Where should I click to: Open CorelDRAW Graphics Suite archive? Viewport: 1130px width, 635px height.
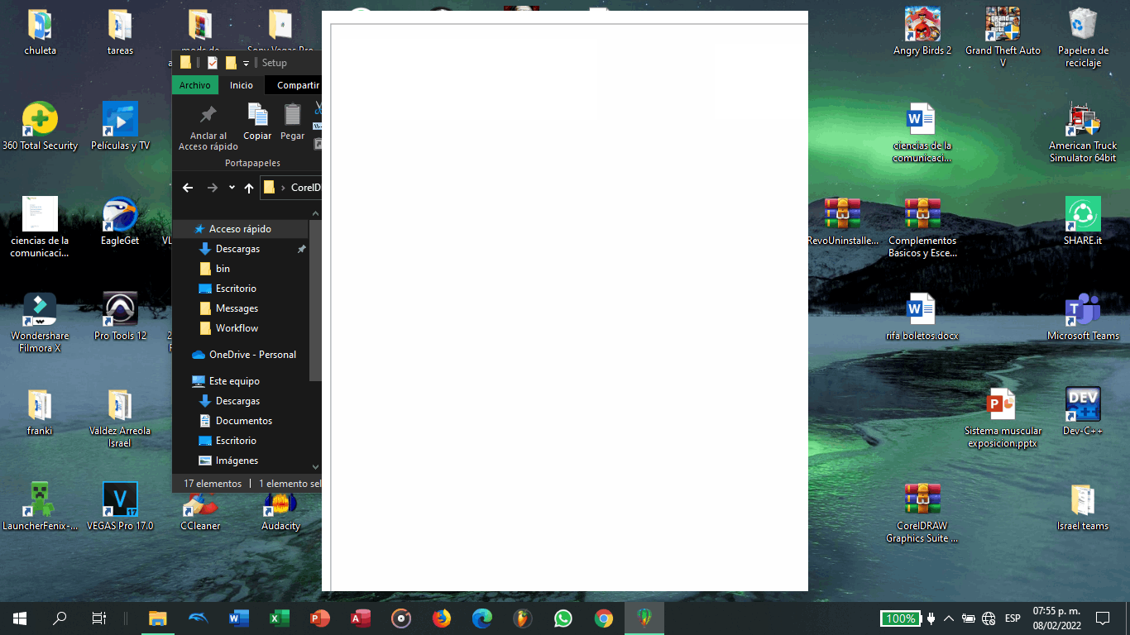pos(922,513)
